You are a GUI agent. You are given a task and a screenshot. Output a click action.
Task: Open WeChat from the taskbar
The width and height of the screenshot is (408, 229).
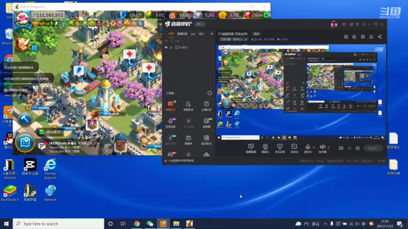click(150, 224)
